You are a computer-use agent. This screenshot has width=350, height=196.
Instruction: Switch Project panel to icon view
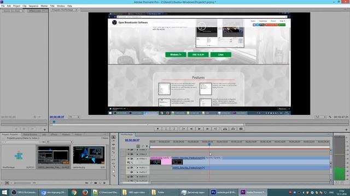(x=7, y=183)
